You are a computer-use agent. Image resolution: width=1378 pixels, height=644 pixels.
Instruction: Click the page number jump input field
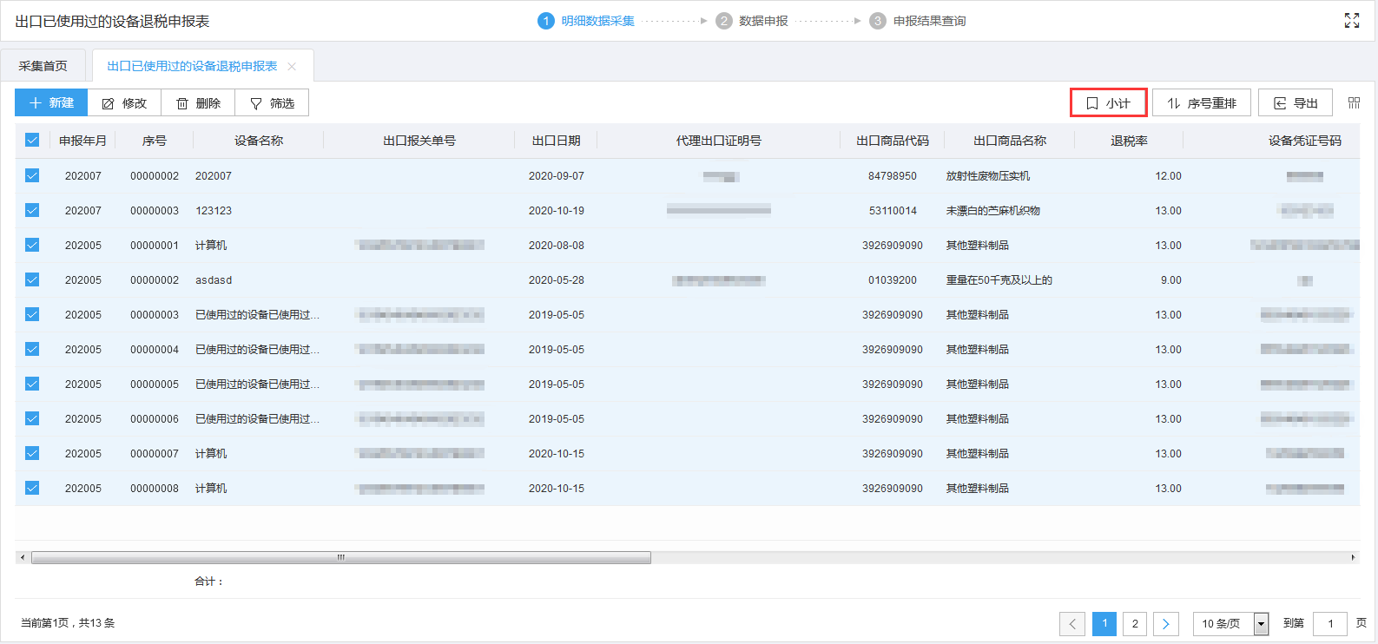coord(1329,623)
